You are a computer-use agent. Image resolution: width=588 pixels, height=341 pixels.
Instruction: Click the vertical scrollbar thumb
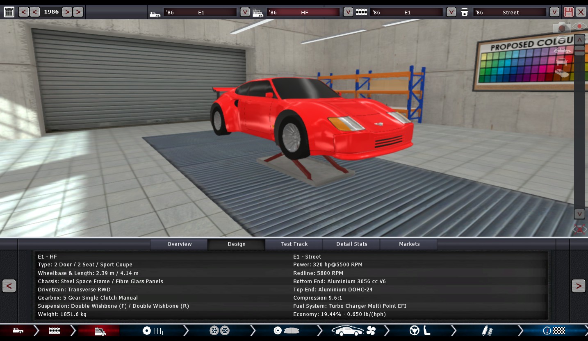pyautogui.click(x=579, y=50)
